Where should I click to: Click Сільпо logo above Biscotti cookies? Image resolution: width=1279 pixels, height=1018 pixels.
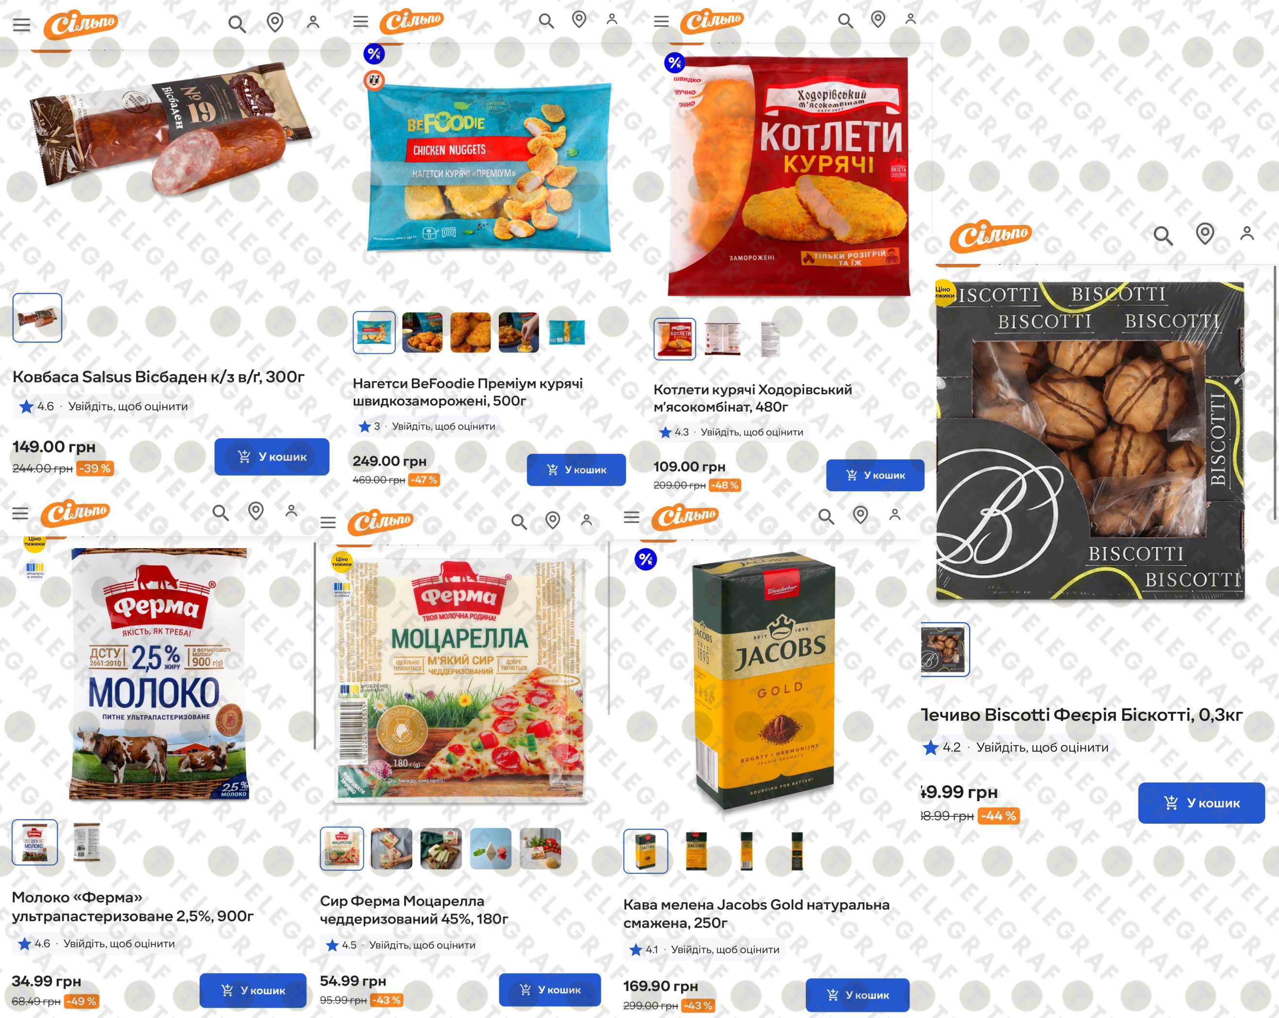click(990, 236)
